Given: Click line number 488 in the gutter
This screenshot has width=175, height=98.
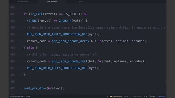Looking at the screenshot, I should (13, 34).
